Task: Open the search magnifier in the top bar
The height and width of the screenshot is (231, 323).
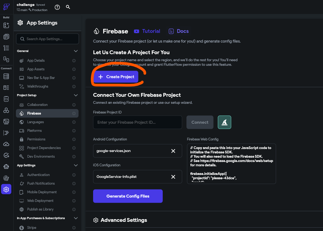Action: click(x=68, y=7)
